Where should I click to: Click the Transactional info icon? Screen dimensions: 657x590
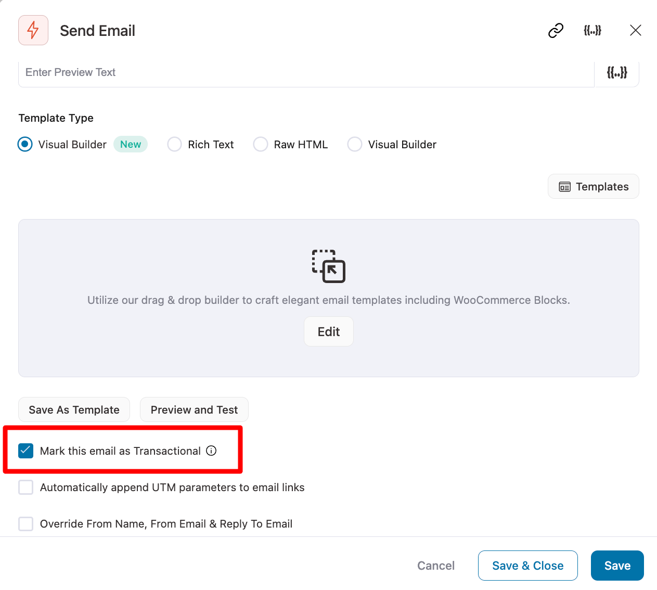[211, 451]
